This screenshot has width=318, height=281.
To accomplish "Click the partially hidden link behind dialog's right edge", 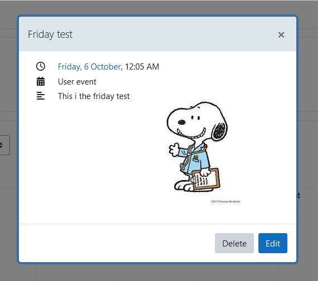I will tap(299, 195).
